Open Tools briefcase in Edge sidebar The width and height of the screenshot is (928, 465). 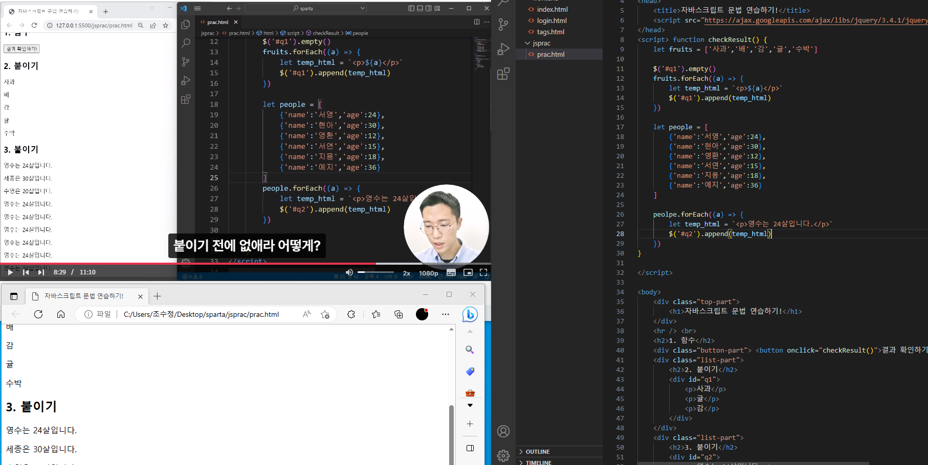pos(470,393)
